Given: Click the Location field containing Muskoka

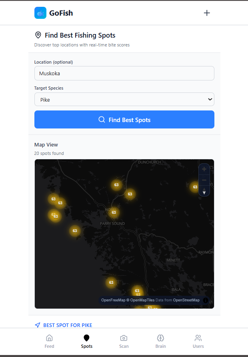Looking at the screenshot, I should click(x=124, y=73).
